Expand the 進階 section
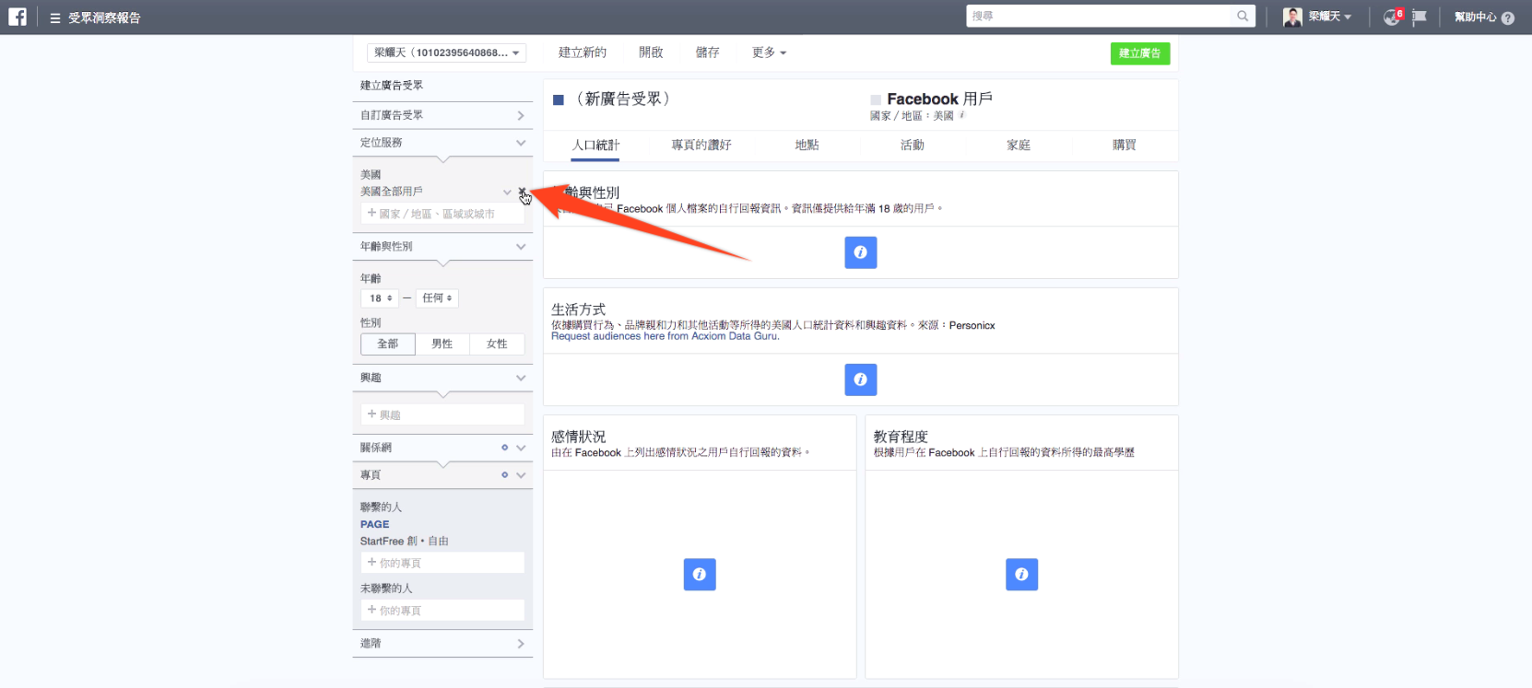The width and height of the screenshot is (1532, 688). pyautogui.click(x=442, y=644)
